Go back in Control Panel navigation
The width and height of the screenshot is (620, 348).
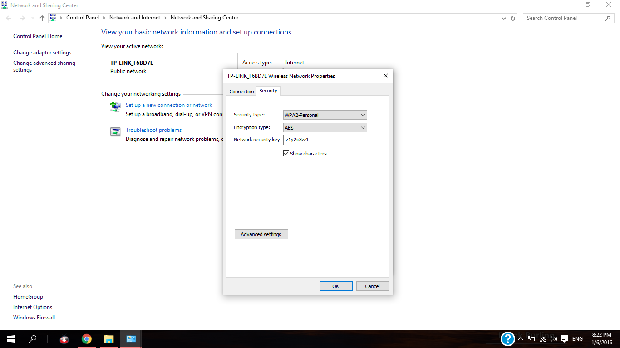(x=9, y=18)
